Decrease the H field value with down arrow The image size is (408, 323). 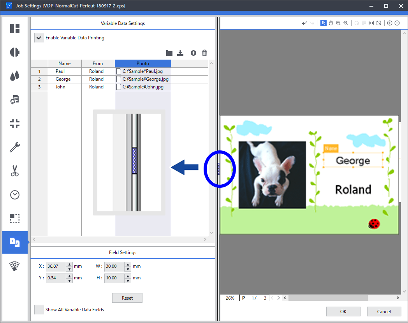point(128,280)
